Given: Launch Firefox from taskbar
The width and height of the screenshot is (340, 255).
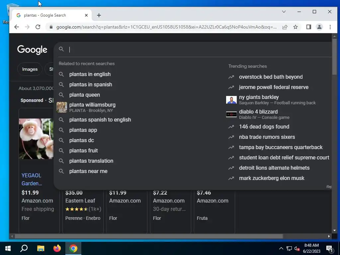Looking at the screenshot, I should click(x=57, y=248).
